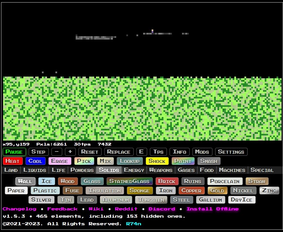Toggle the Pause button
Viewport: 283px width, 232px height.
click(x=14, y=152)
